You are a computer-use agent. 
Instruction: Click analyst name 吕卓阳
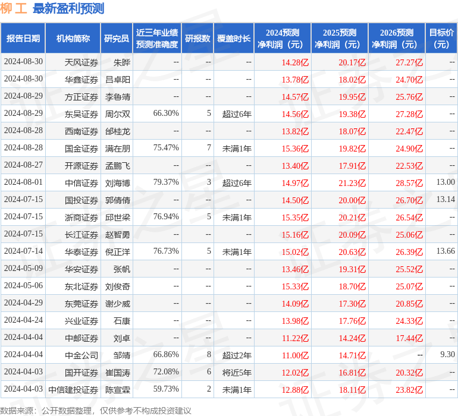(118, 80)
